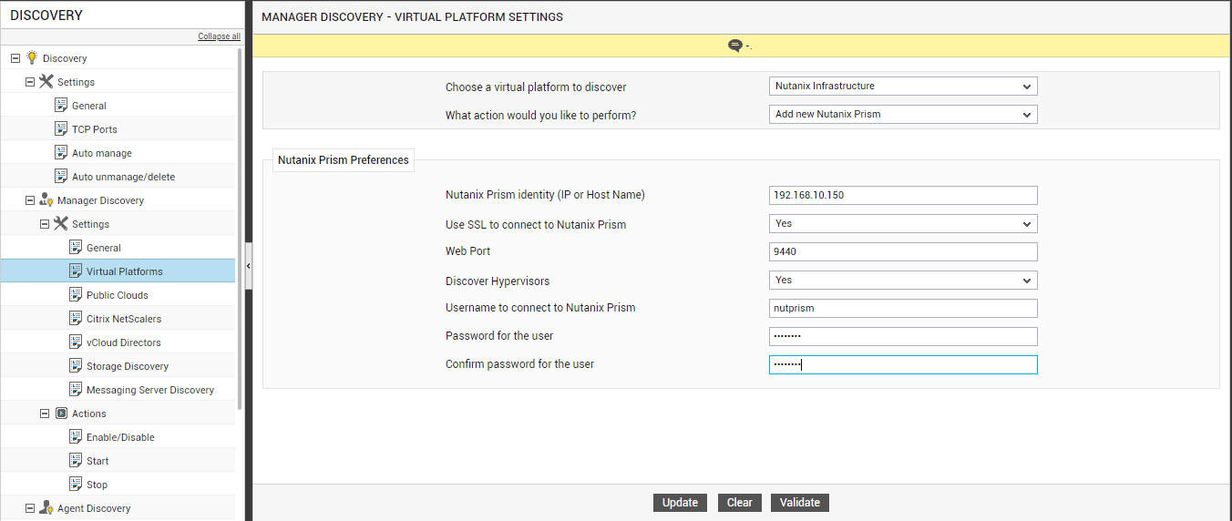Click the Confirm password field
1232x521 pixels.
click(x=903, y=364)
